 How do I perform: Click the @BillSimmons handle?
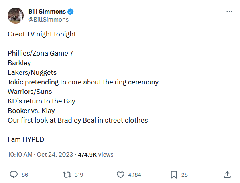click(48, 20)
